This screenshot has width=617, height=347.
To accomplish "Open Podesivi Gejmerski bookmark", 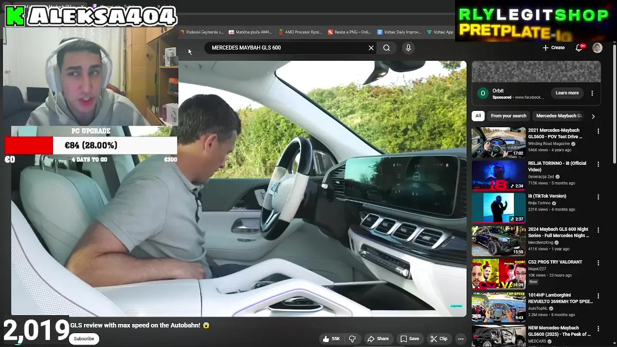I will (201, 32).
